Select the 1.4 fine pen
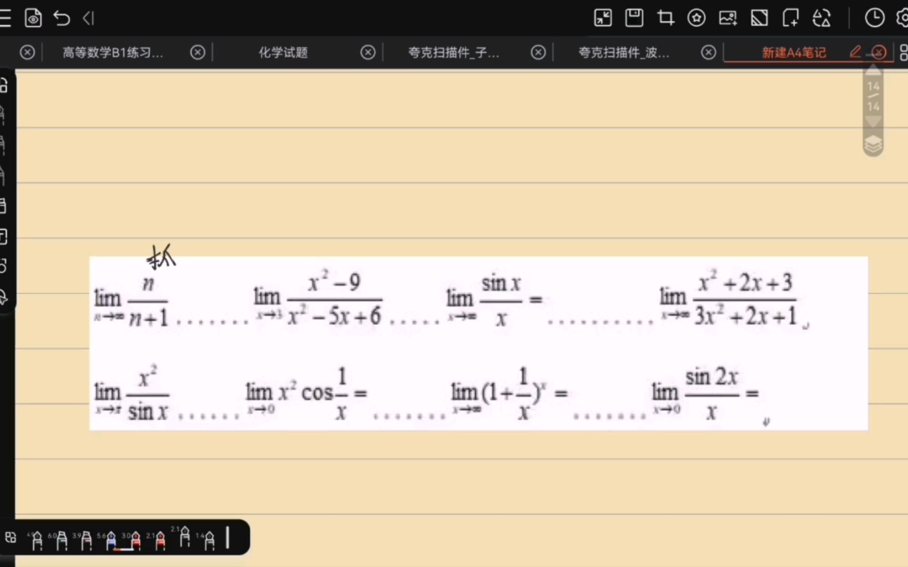The width and height of the screenshot is (908, 567). click(209, 540)
